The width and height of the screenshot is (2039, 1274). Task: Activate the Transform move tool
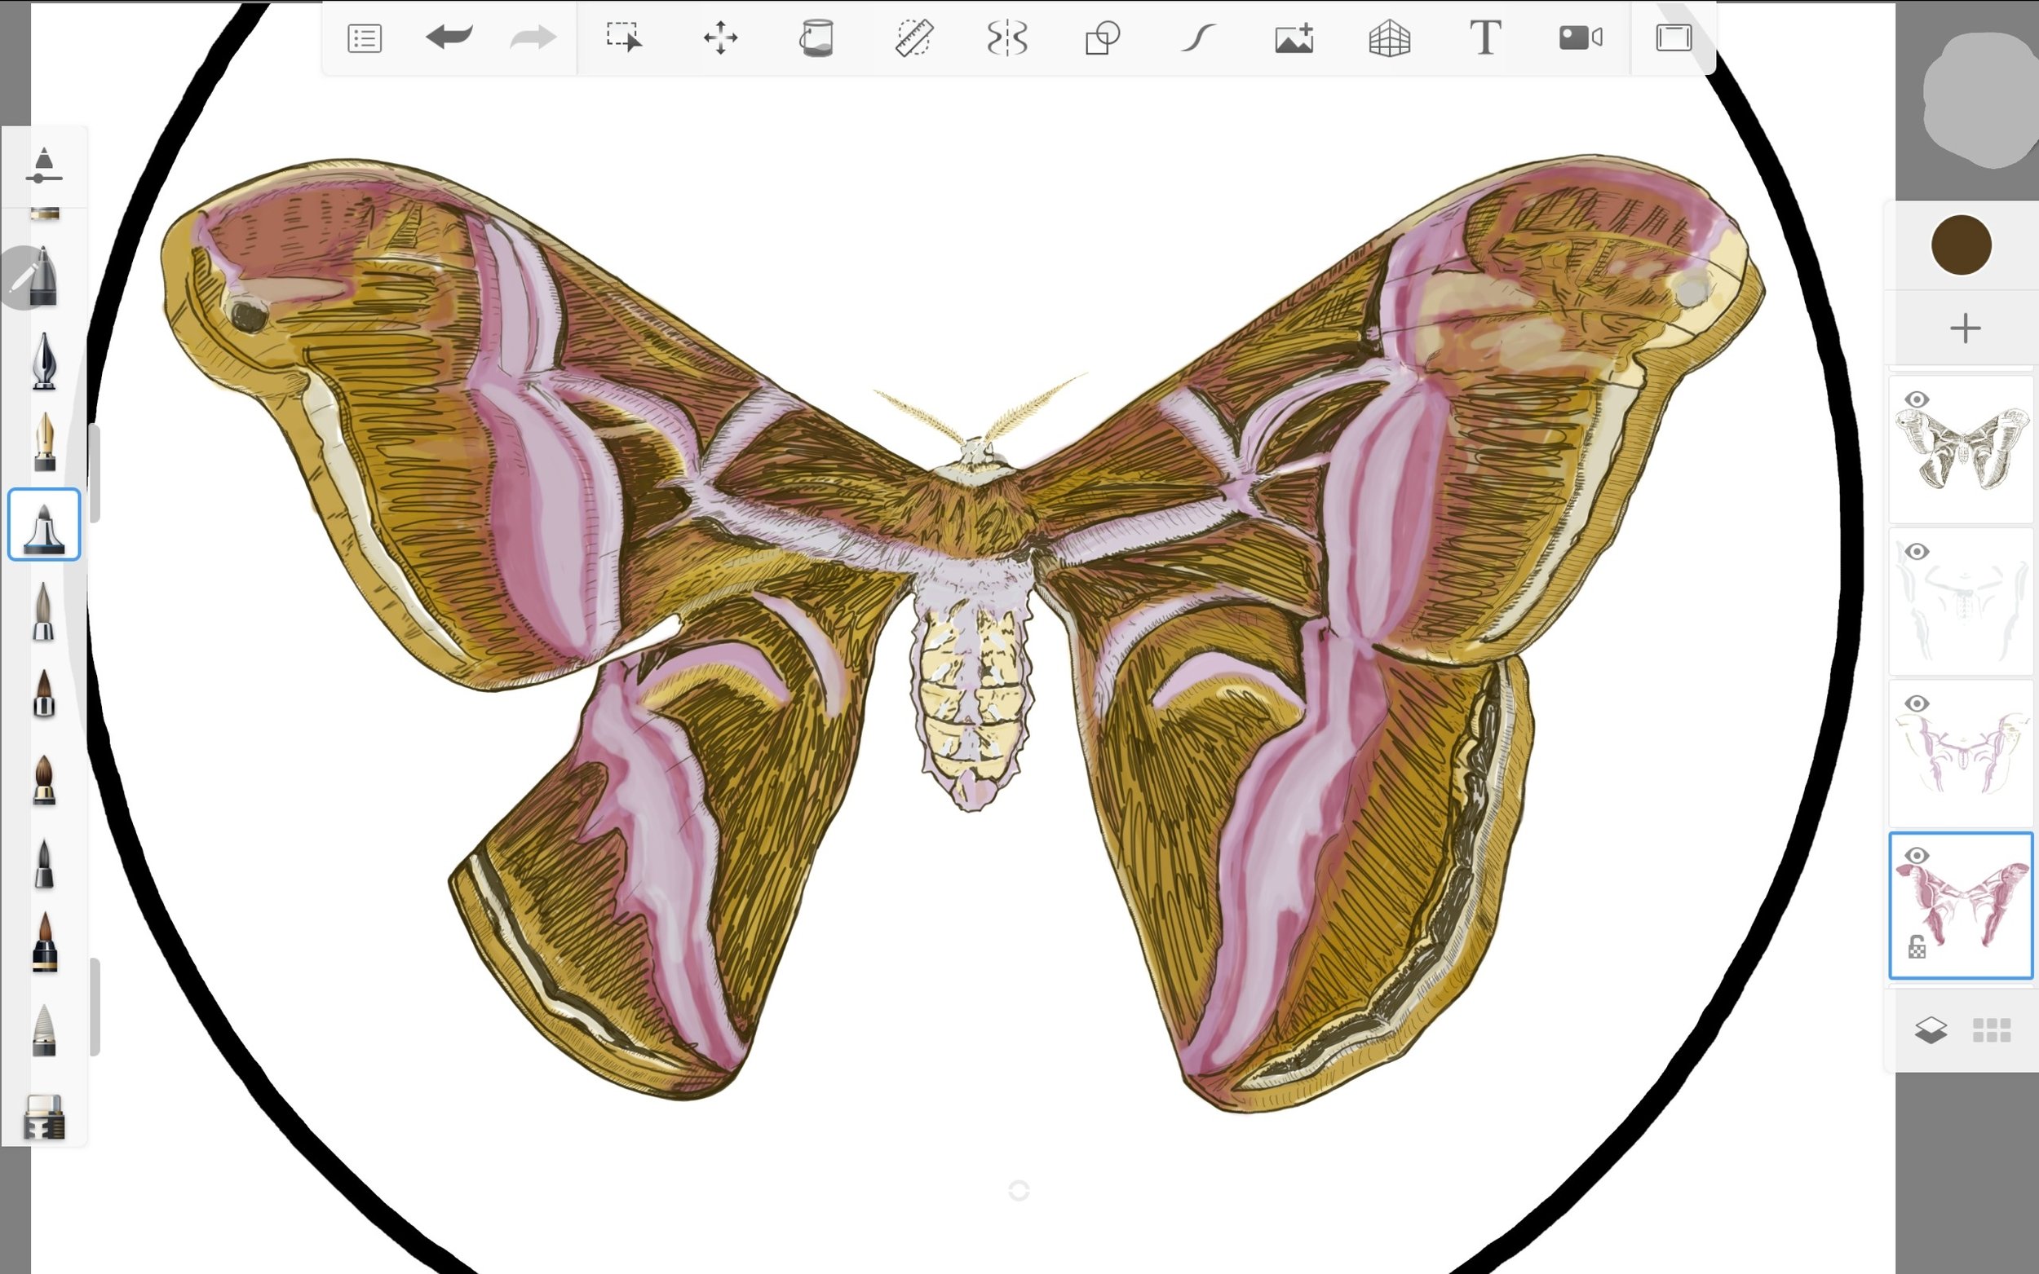[721, 38]
